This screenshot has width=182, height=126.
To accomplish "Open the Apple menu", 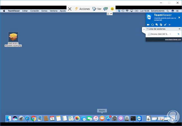I will [4, 11].
